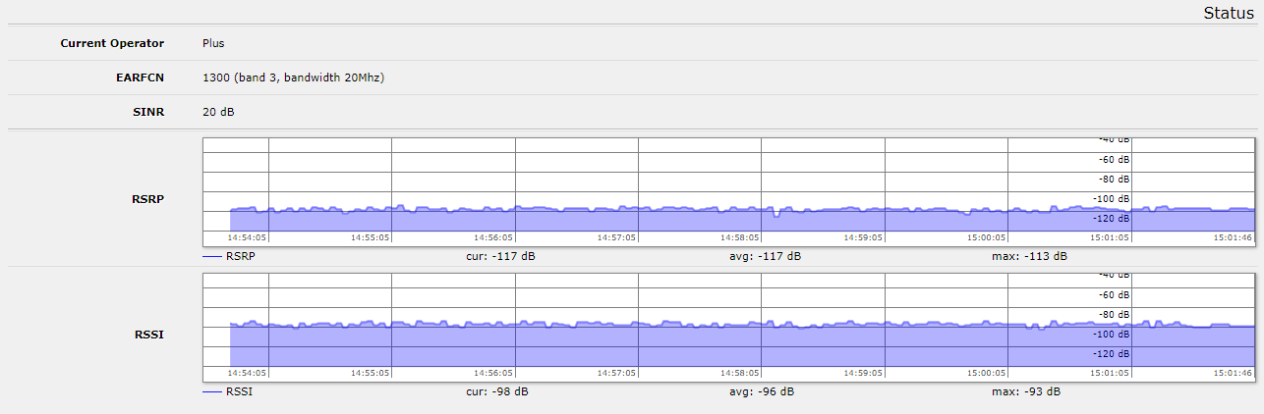Click -100 dB axis label on RSRP graph

1112,199
